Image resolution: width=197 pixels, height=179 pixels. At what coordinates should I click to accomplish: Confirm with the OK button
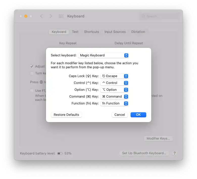pyautogui.click(x=138, y=115)
